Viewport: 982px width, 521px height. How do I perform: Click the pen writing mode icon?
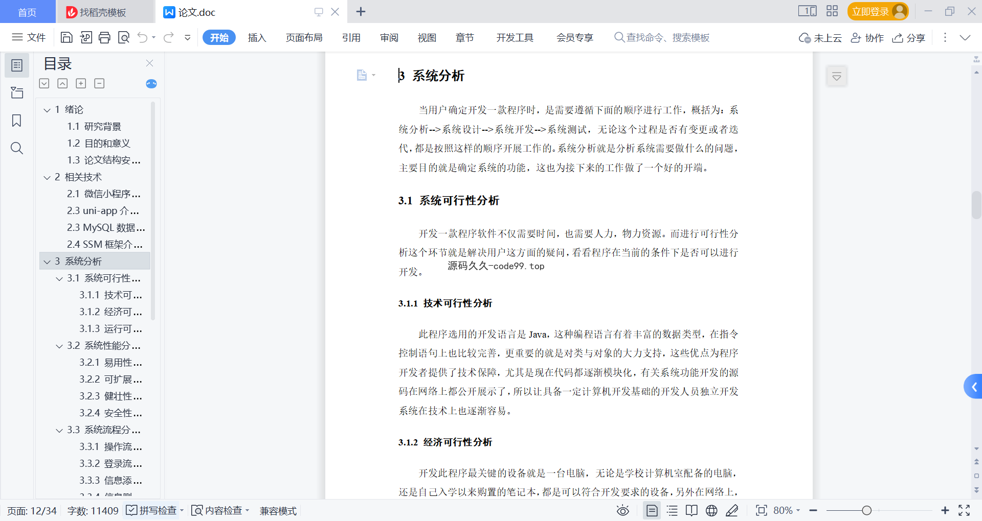pyautogui.click(x=732, y=510)
